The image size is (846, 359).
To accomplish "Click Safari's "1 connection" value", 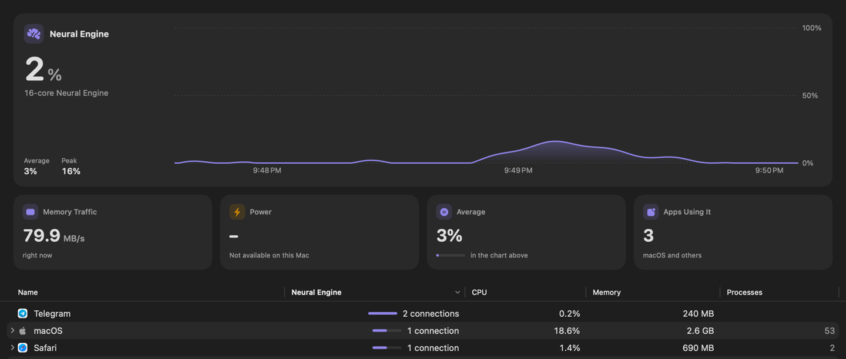I will tap(433, 348).
